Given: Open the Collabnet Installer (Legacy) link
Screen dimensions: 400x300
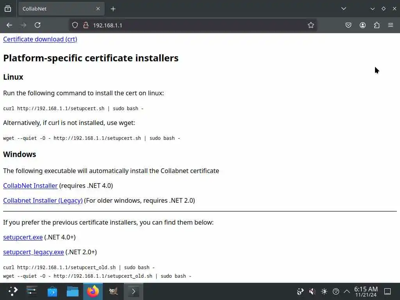Looking at the screenshot, I should tap(43, 200).
